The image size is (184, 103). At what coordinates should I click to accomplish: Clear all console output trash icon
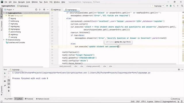[9, 91]
